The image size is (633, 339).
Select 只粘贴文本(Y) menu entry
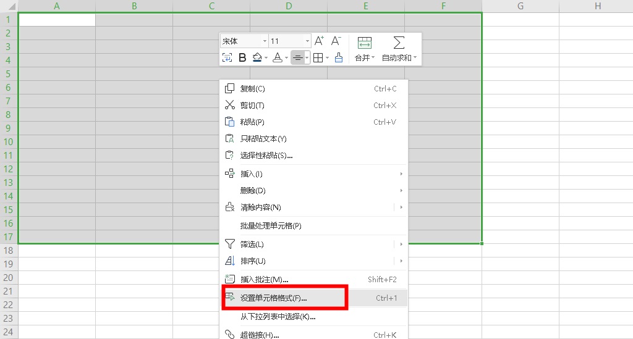tap(313, 139)
